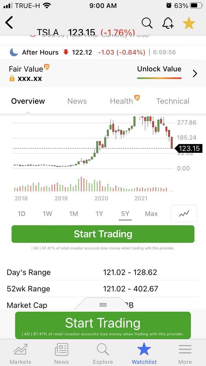The width and height of the screenshot is (206, 366).
Task: Open search with magnifier icon
Action: pos(147,23)
